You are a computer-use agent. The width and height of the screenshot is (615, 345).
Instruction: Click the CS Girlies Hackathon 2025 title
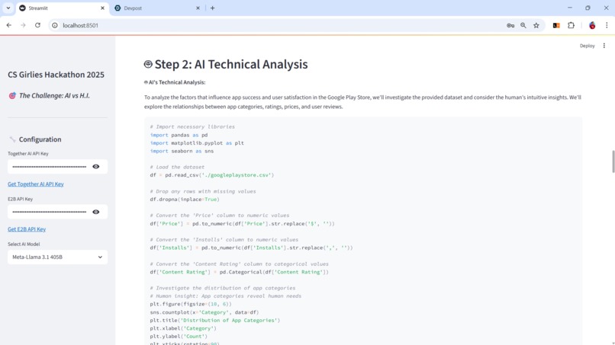point(56,75)
